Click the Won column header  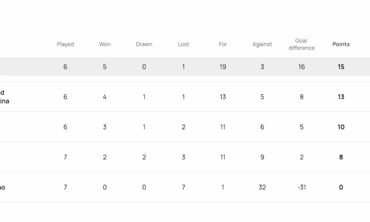coord(105,44)
